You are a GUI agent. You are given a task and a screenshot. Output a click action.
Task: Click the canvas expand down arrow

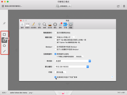[x=68, y=84]
